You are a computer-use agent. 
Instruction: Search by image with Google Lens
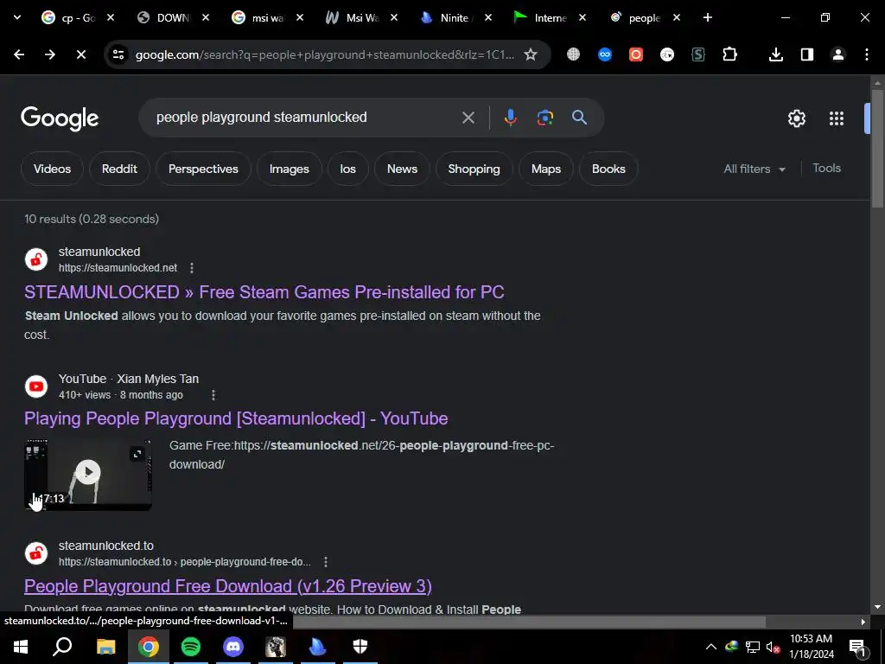point(544,118)
